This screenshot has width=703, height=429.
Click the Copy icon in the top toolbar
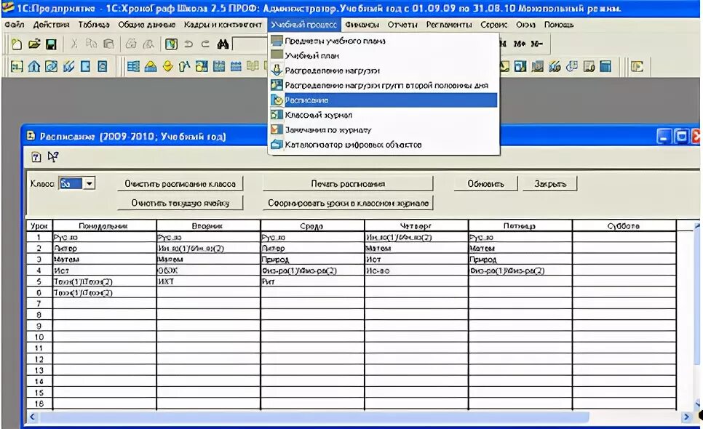pyautogui.click(x=91, y=44)
